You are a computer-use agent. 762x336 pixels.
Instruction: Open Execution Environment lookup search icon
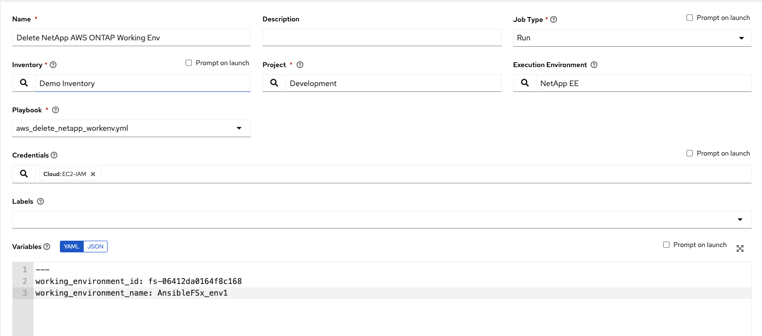[x=525, y=83]
